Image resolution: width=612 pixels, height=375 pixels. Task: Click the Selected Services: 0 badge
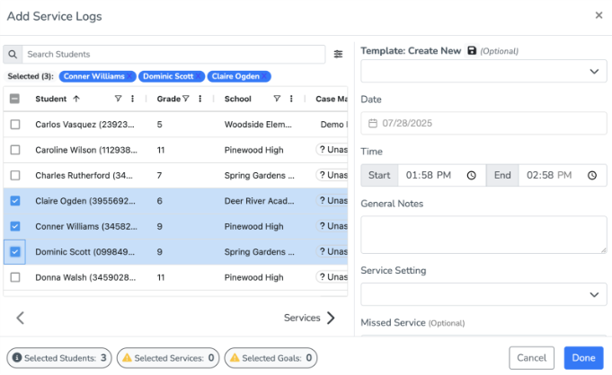[168, 358]
